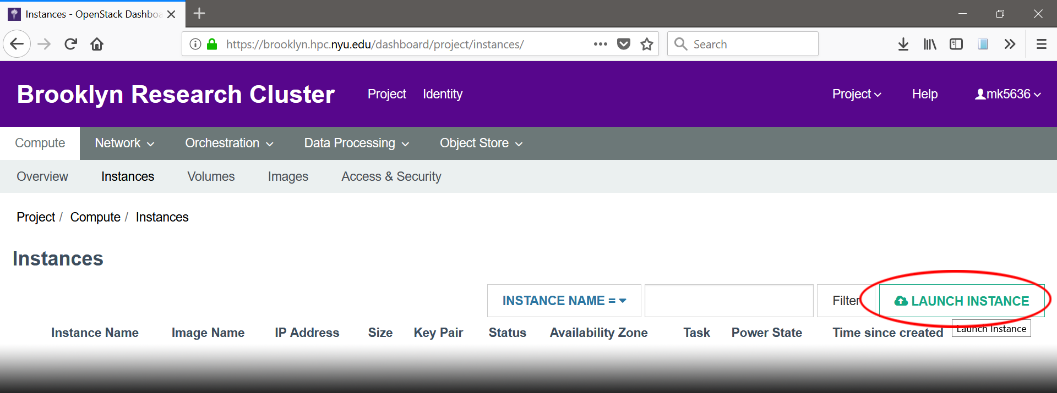The height and width of the screenshot is (393, 1057).
Task: Open page actions three-dot menu
Action: pyautogui.click(x=600, y=44)
